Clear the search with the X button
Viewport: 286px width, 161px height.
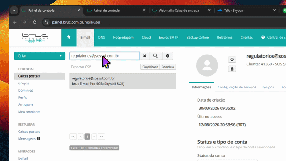[x=144, y=56]
